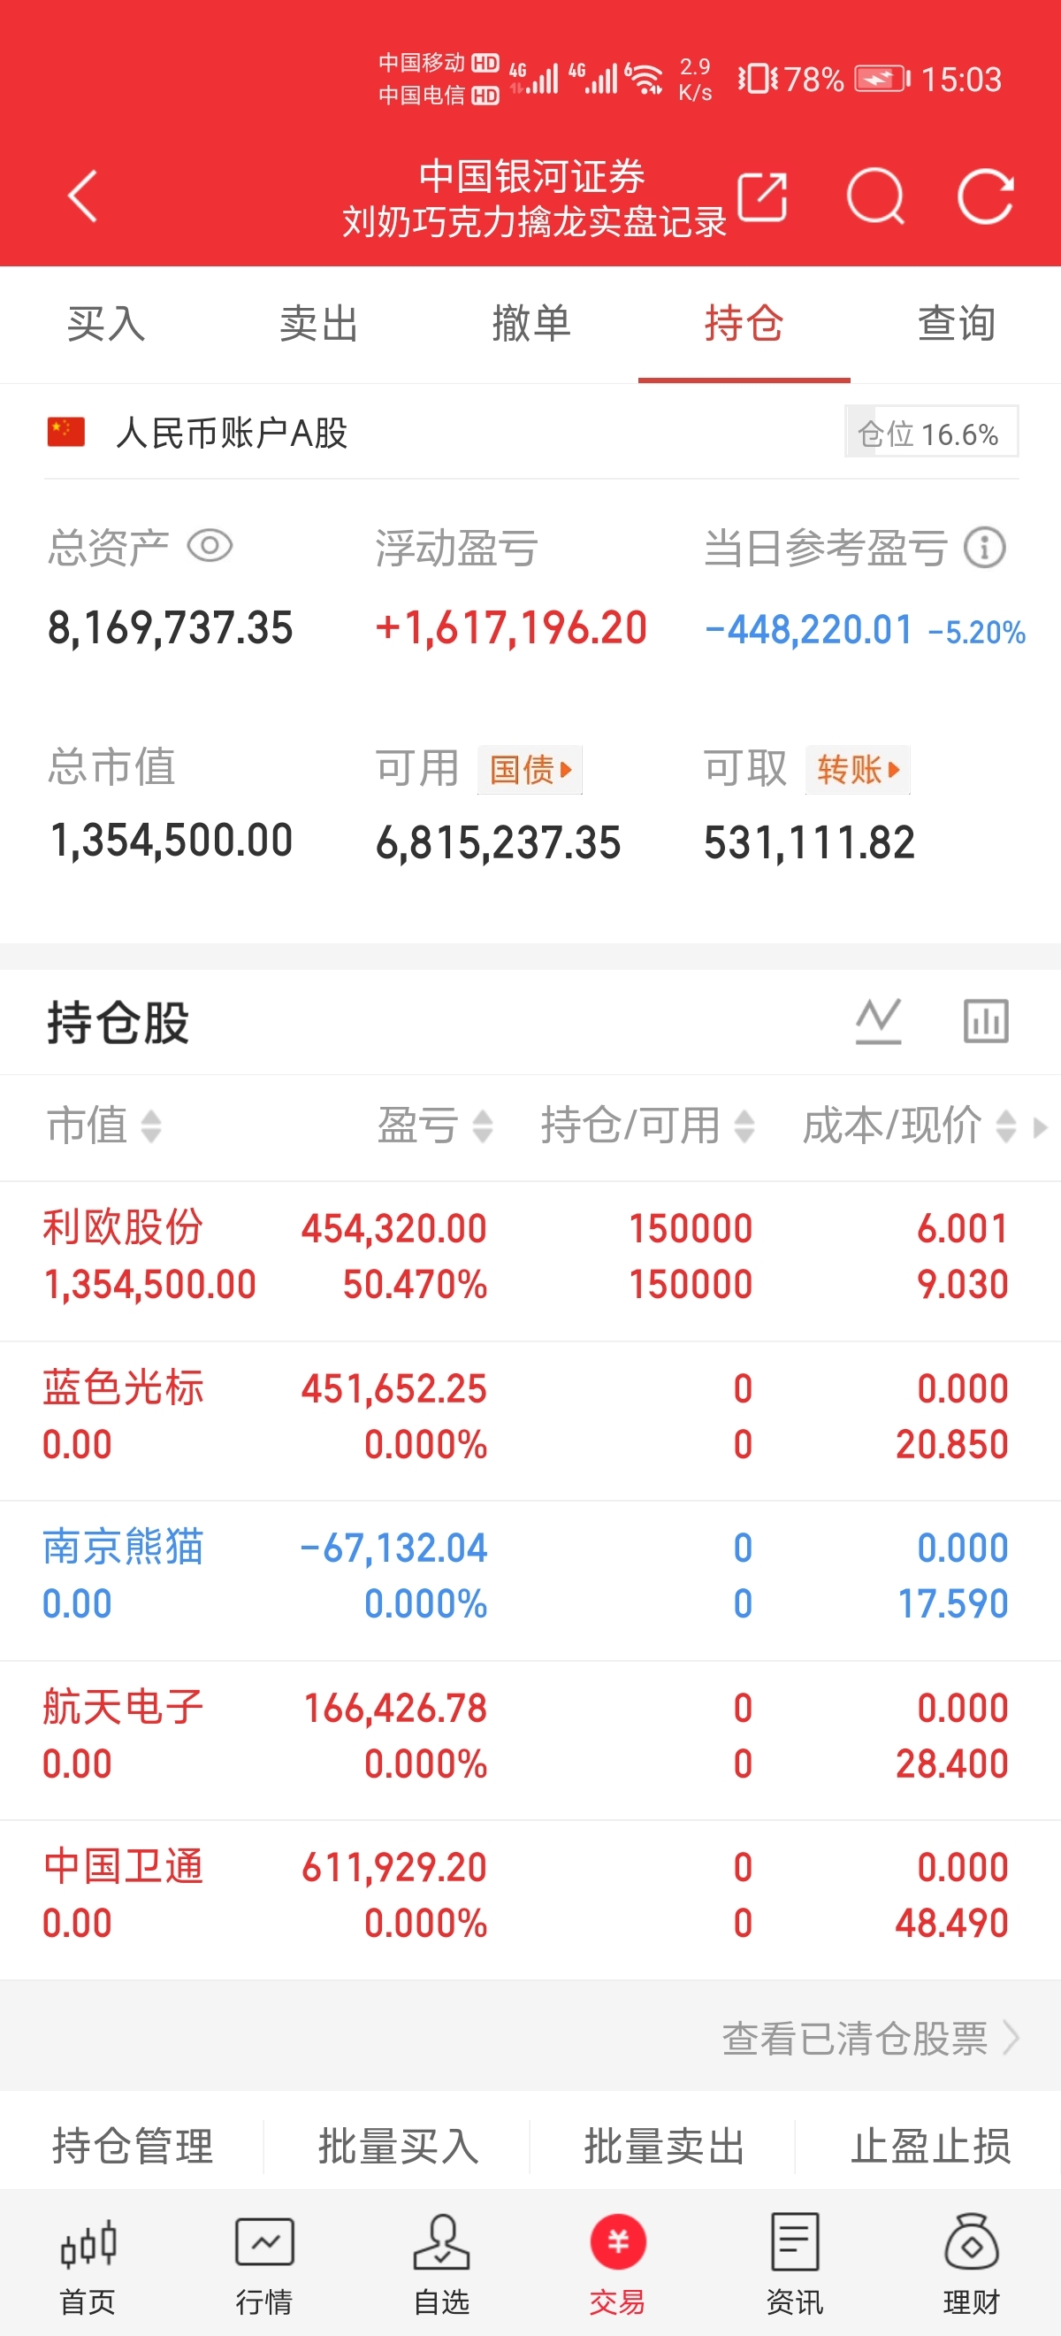This screenshot has width=1061, height=2336.
Task: Open 资讯 news document icon
Action: [795, 2241]
